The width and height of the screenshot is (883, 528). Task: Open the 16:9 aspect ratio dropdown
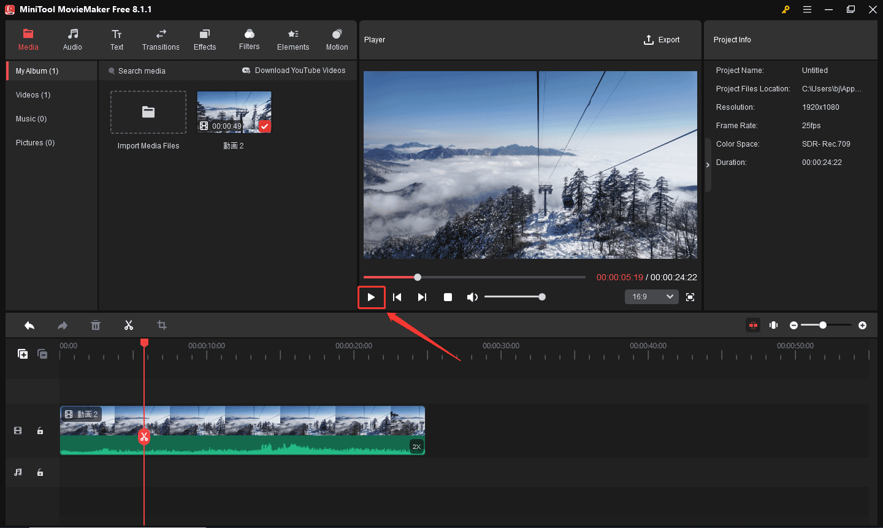click(x=652, y=297)
